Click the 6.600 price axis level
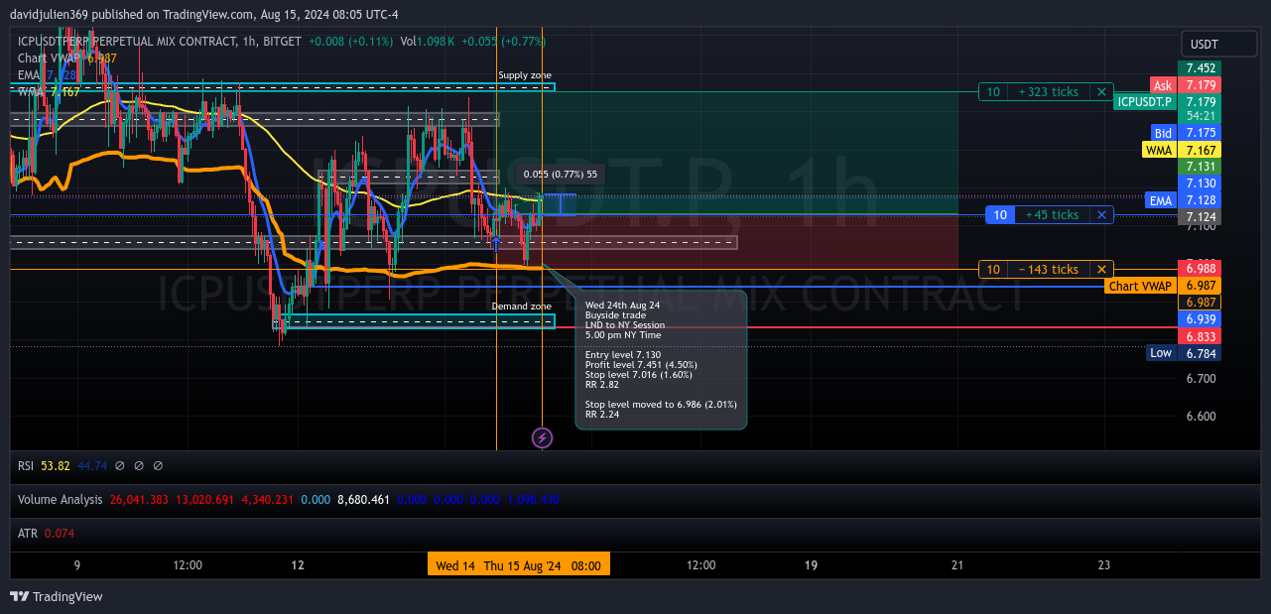Screen dimensions: 1271x614 (1202, 417)
